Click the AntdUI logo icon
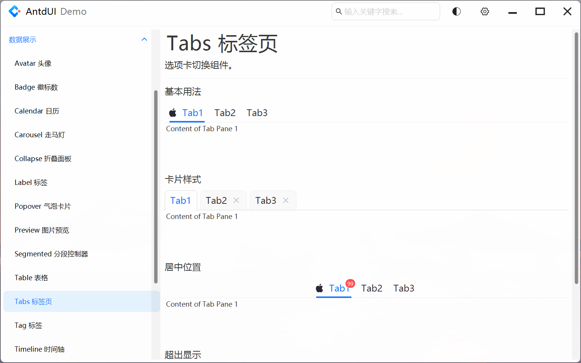The width and height of the screenshot is (581, 363). (14, 11)
